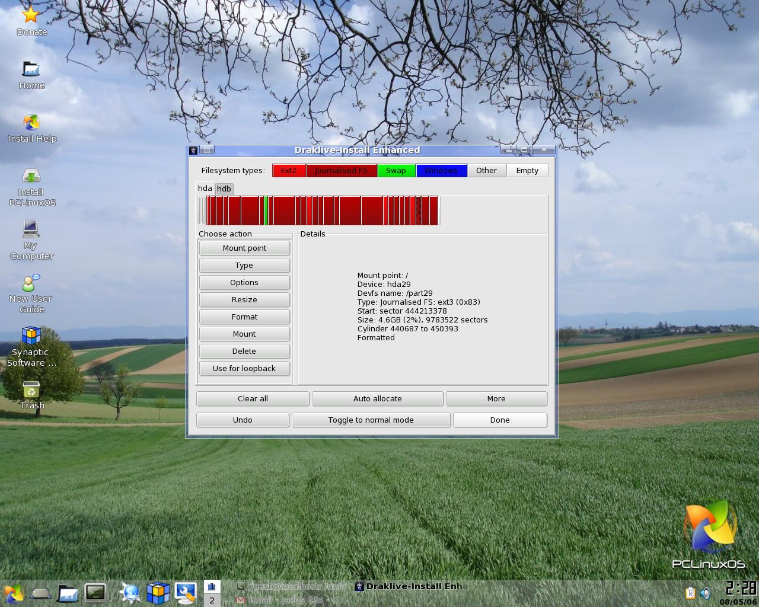Viewport: 759px width, 607px height.
Task: Click the Format button
Action: (x=244, y=317)
